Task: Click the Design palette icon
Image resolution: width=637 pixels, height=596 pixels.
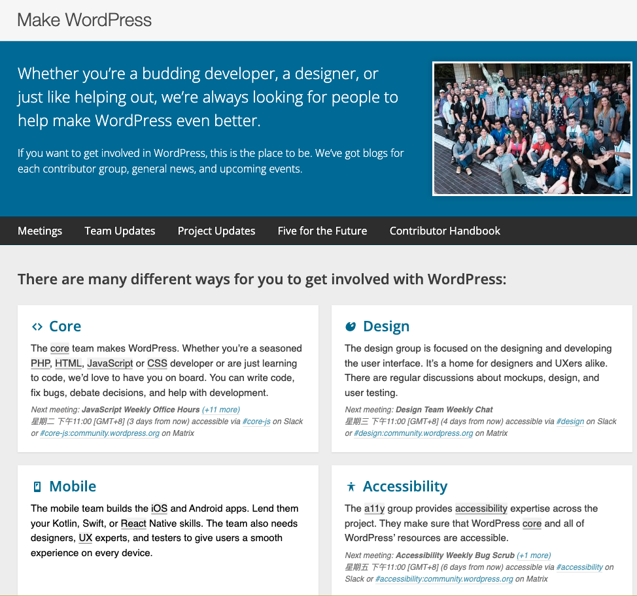Action: point(351,326)
